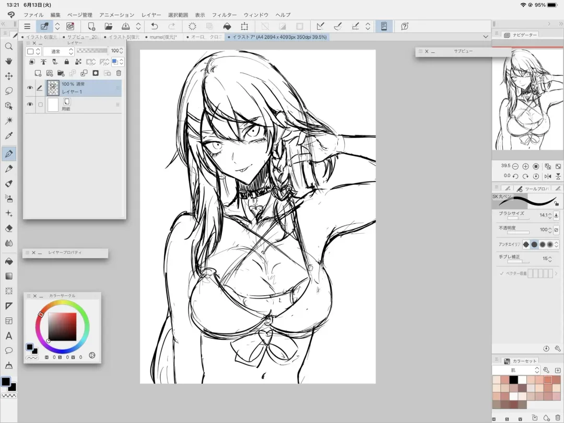Select the Text tool
Screen dimensions: 564x423
pos(9,336)
